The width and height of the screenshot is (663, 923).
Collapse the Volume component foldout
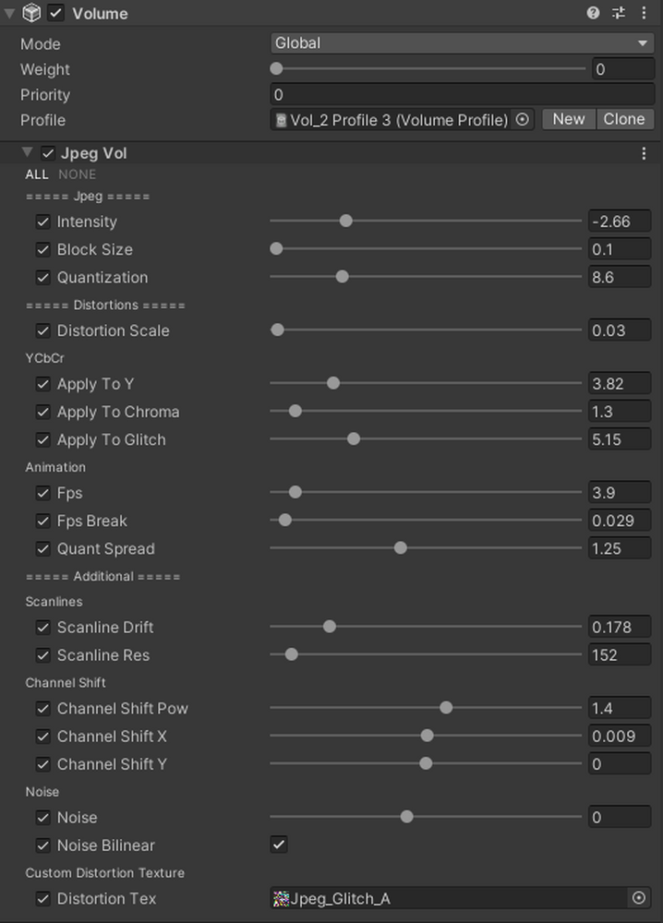10,13
